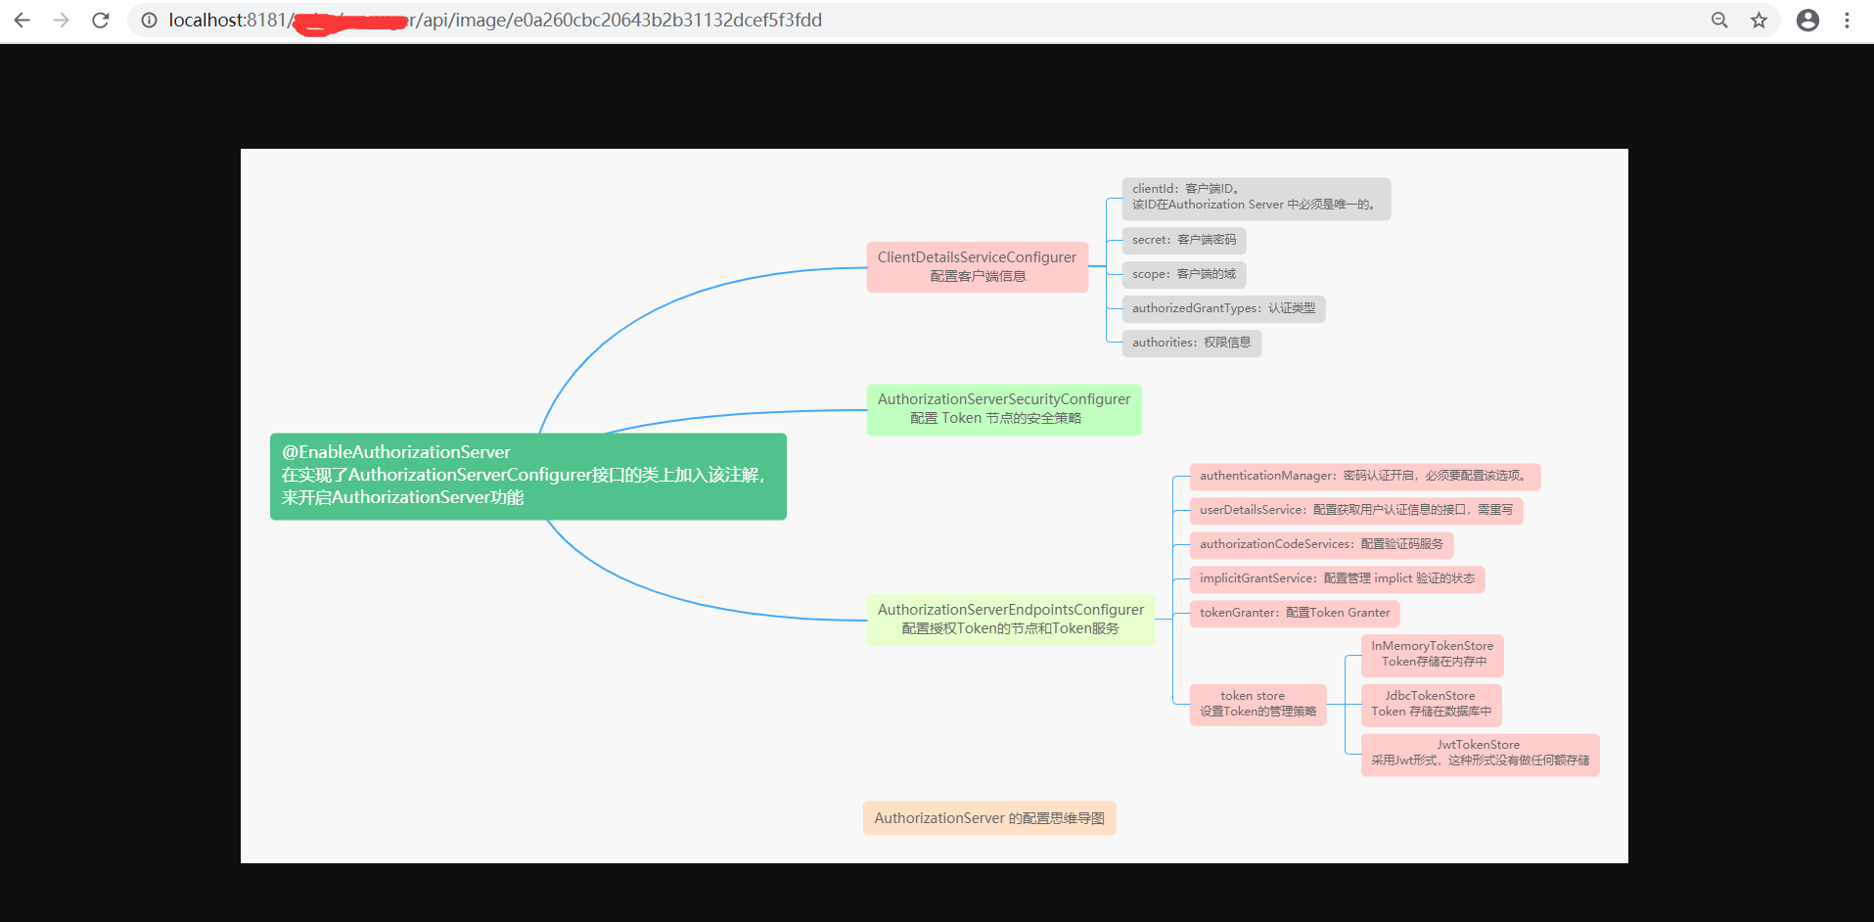
Task: Reload the page with refresh icon
Action: (x=101, y=21)
